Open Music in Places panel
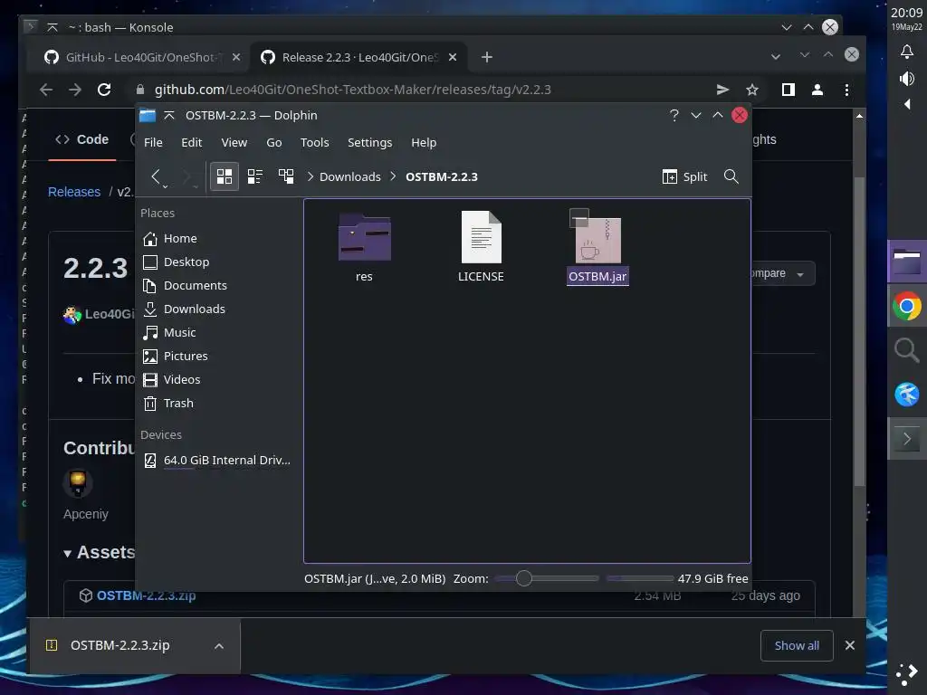Viewport: 927px width, 695px height. pos(180,333)
